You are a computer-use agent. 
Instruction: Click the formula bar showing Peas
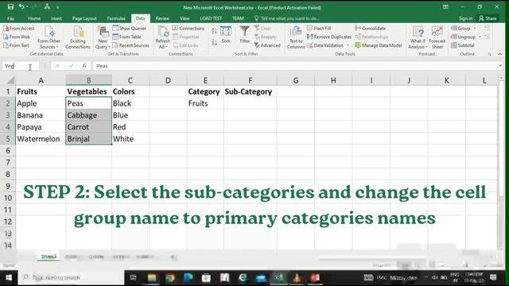(x=295, y=66)
